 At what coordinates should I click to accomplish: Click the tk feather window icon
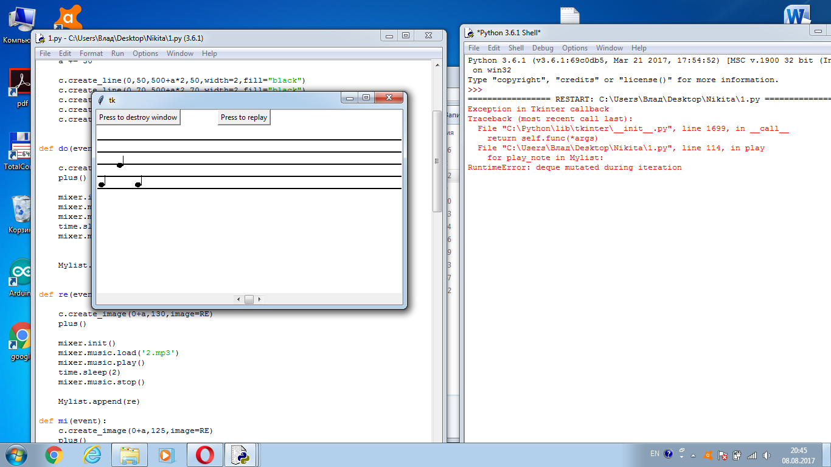coord(101,100)
